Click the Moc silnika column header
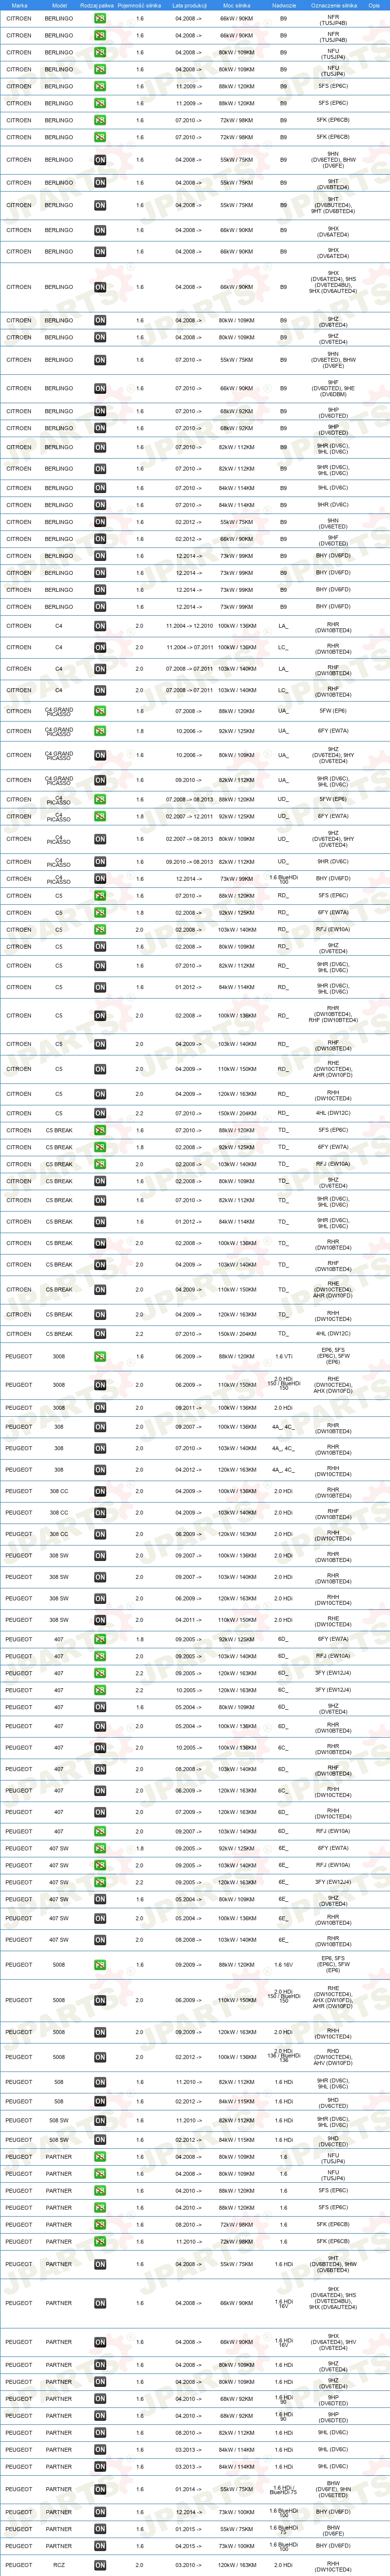This screenshot has width=390, height=2576. tap(237, 5)
